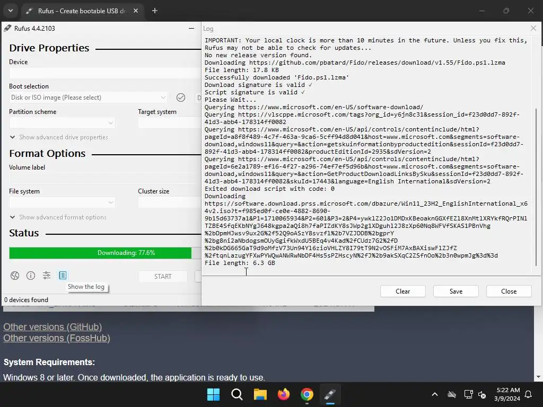Click 'No new release version found.' line
This screenshot has width=543, height=407.
point(258,55)
